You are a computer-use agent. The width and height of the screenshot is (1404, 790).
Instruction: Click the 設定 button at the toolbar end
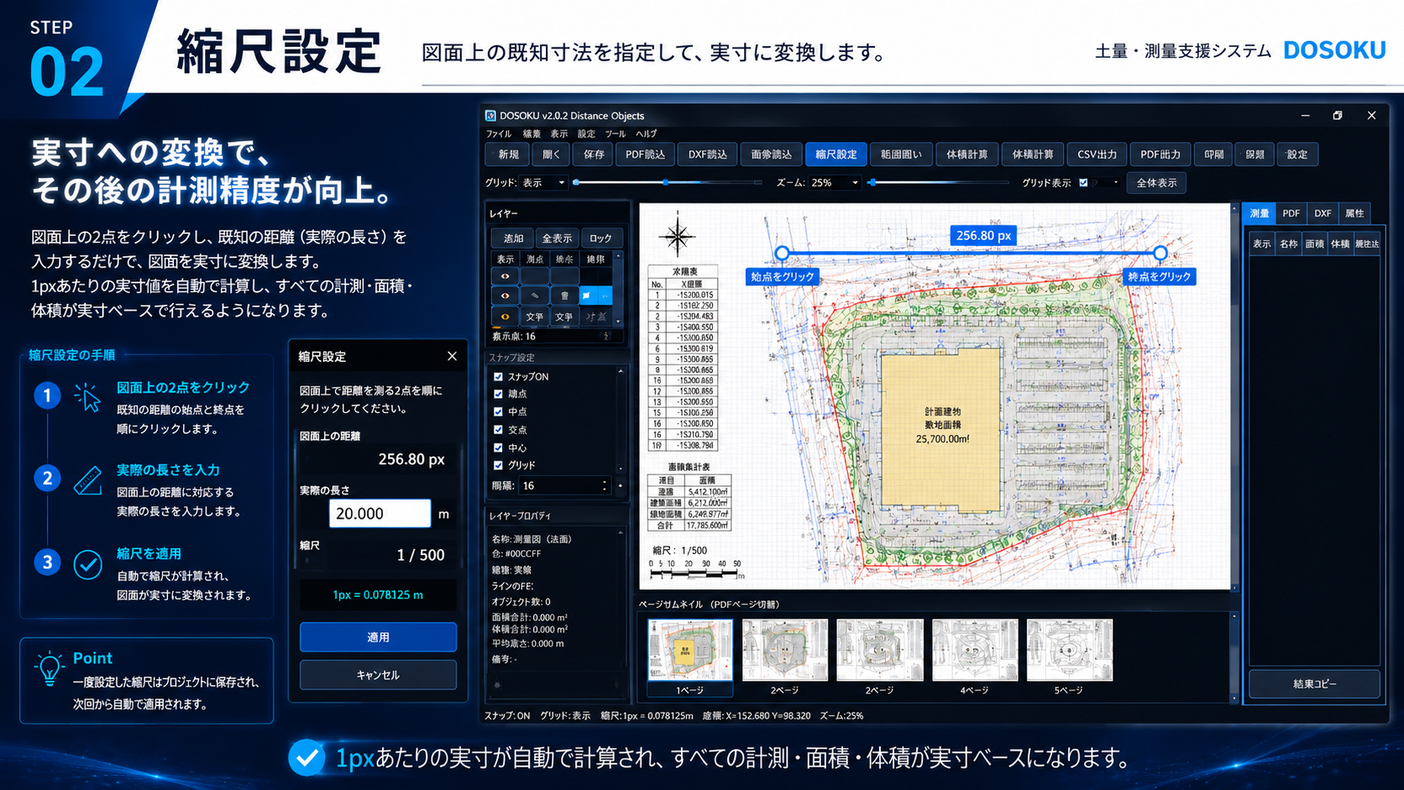[x=1297, y=154]
